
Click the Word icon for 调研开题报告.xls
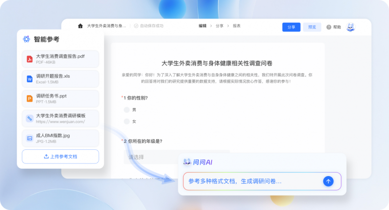pos(30,79)
